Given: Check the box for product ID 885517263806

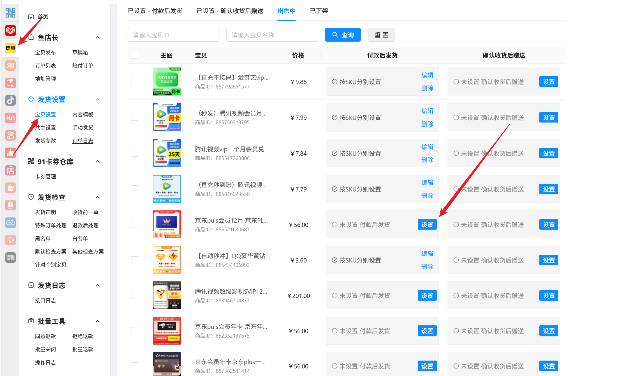Looking at the screenshot, I should [x=135, y=153].
